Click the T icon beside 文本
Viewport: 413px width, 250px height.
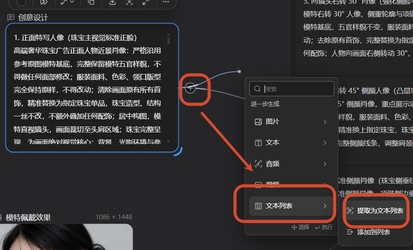(x=259, y=143)
